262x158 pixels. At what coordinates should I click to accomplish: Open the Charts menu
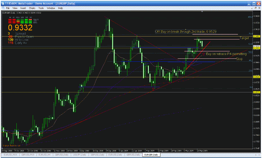point(32,8)
